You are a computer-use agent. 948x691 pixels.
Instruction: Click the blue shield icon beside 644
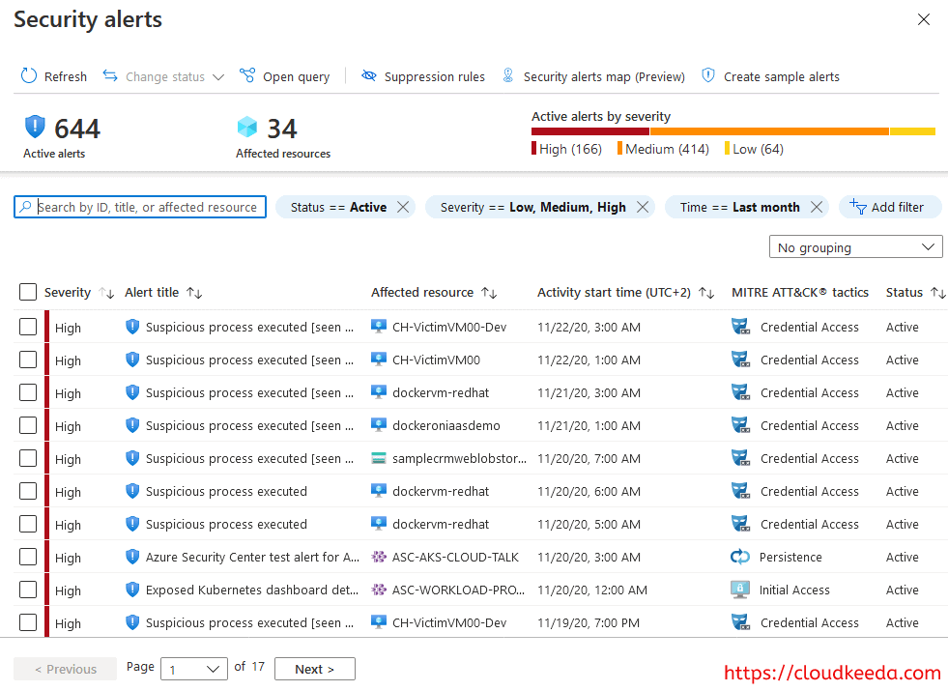coord(35,127)
